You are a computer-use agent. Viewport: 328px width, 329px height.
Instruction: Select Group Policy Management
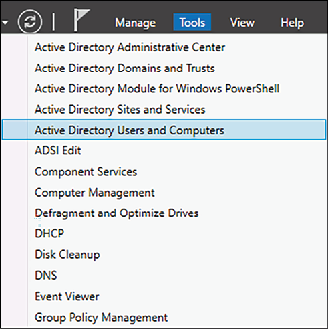(101, 317)
